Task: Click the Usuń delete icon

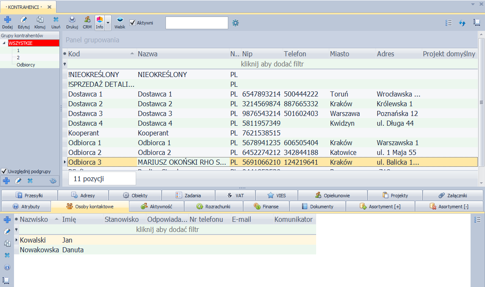Action: (x=56, y=22)
